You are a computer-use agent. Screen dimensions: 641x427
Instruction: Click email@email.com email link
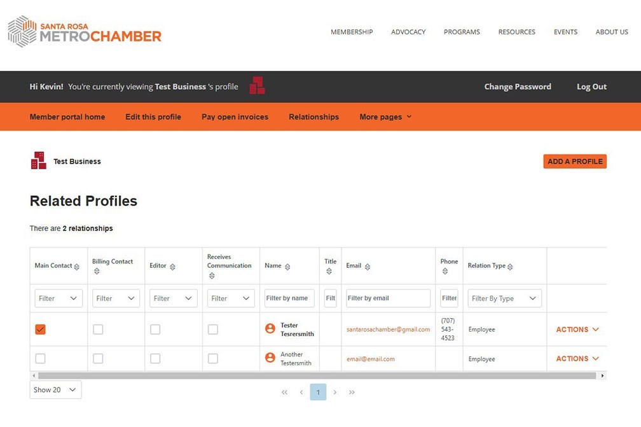(x=371, y=359)
